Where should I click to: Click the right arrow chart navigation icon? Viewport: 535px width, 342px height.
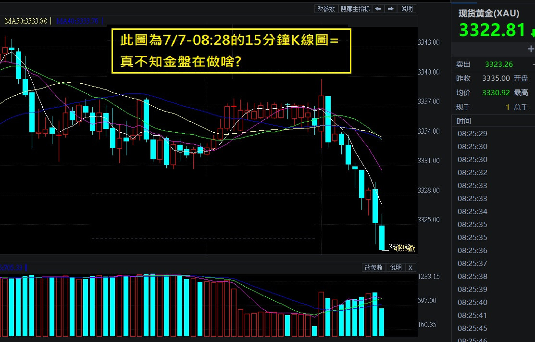coord(391,9)
